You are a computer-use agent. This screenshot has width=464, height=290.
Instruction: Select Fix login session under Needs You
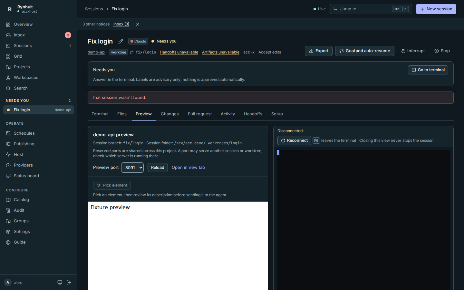coord(38,110)
